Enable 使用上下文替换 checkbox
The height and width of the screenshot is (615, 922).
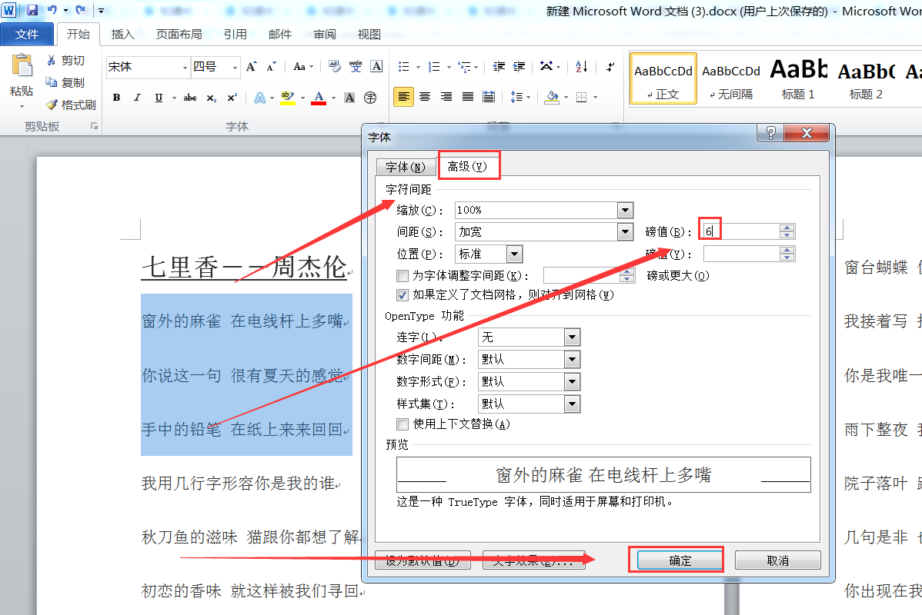(x=403, y=424)
